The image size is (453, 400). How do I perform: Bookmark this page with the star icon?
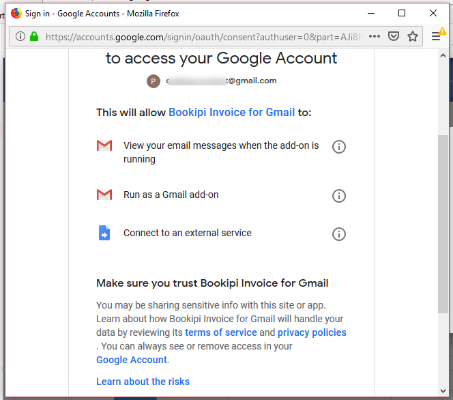click(413, 36)
